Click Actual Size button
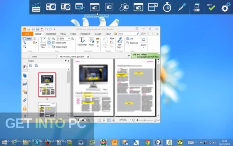Viewport: 233px width, 146px height. pyautogui.click(x=43, y=43)
